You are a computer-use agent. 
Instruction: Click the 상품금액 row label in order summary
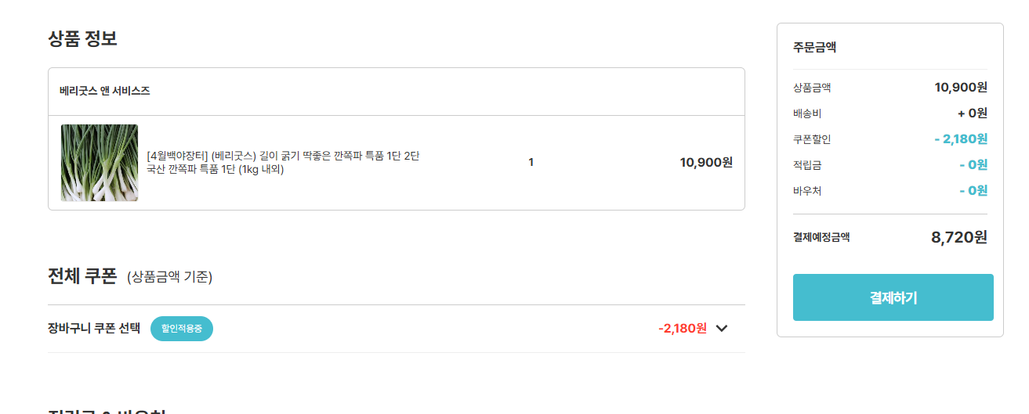(x=812, y=88)
